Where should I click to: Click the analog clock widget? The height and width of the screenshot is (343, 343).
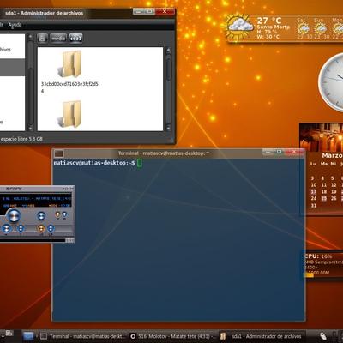tap(331, 82)
